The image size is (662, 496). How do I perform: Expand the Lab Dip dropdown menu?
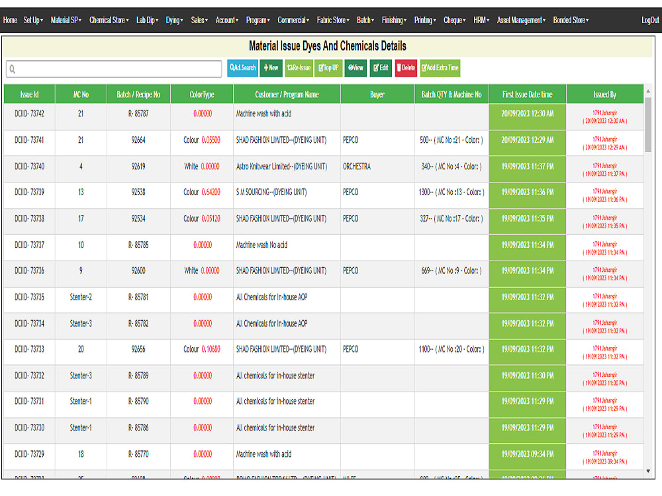pos(147,21)
